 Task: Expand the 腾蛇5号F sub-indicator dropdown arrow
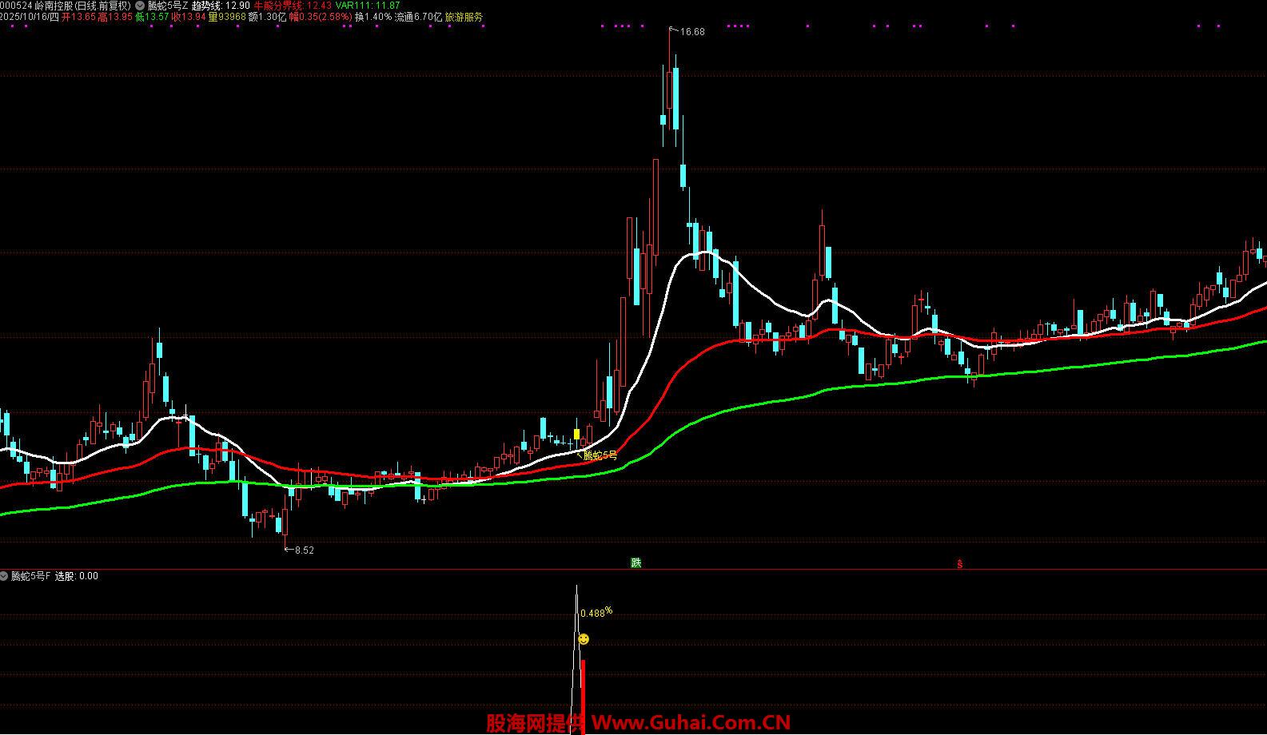point(4,576)
